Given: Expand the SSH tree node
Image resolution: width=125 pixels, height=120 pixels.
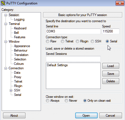Looking at the screenshot, I should click(x=11, y=90).
